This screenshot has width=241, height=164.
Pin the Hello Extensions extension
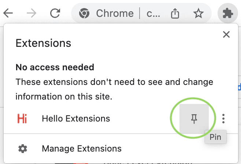click(x=194, y=118)
